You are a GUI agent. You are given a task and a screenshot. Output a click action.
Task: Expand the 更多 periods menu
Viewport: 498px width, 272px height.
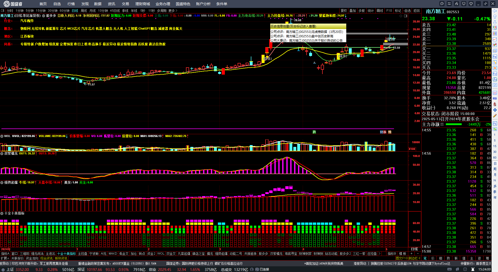(173, 11)
